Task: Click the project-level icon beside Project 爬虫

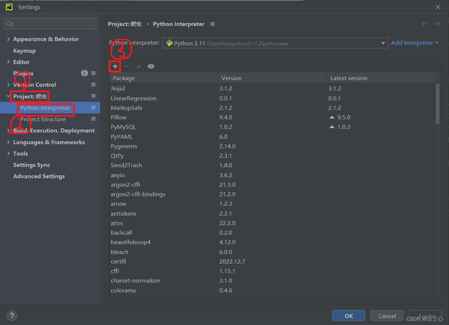Action: click(x=93, y=96)
